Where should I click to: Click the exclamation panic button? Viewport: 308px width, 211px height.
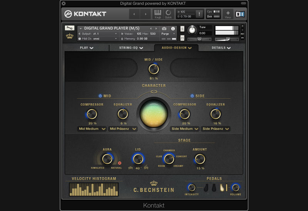(199, 14)
